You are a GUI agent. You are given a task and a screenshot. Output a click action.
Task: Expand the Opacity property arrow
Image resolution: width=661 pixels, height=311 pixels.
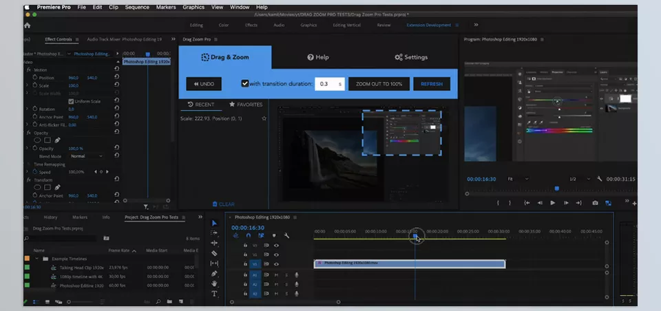coord(28,149)
